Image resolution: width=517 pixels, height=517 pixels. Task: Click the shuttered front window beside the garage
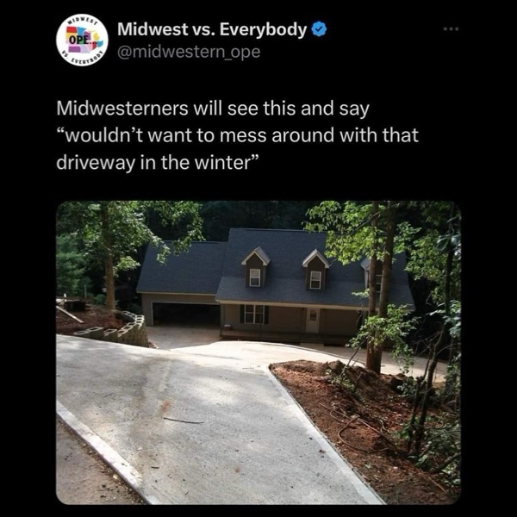tap(254, 315)
